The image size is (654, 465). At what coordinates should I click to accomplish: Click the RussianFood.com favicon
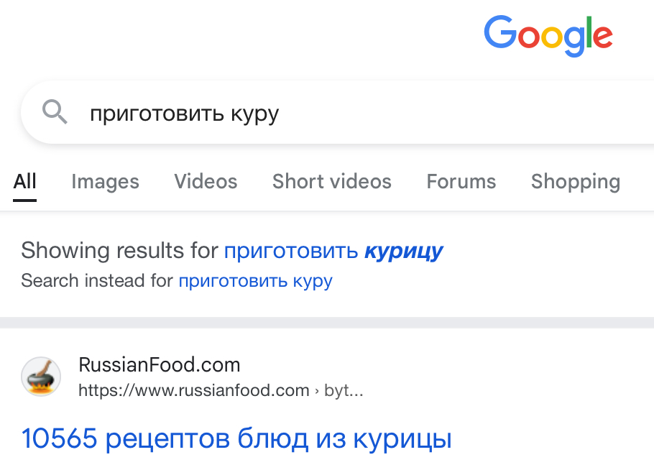41,376
